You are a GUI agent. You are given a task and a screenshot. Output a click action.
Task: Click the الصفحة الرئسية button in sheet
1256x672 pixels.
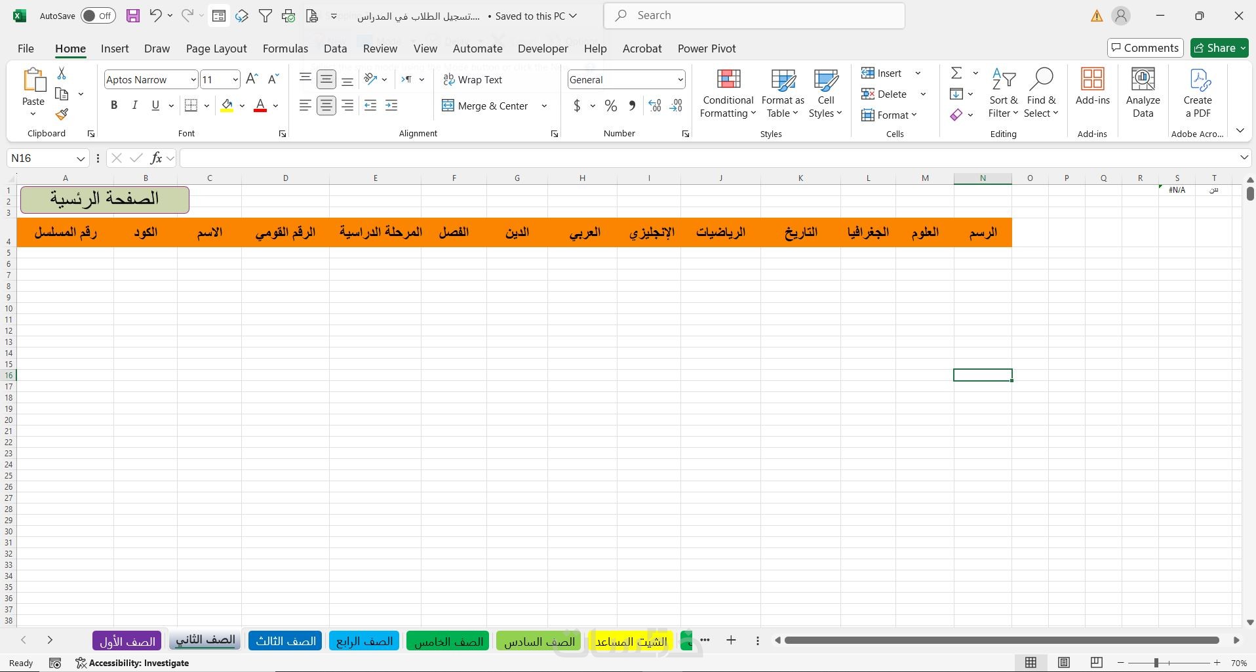click(x=105, y=199)
